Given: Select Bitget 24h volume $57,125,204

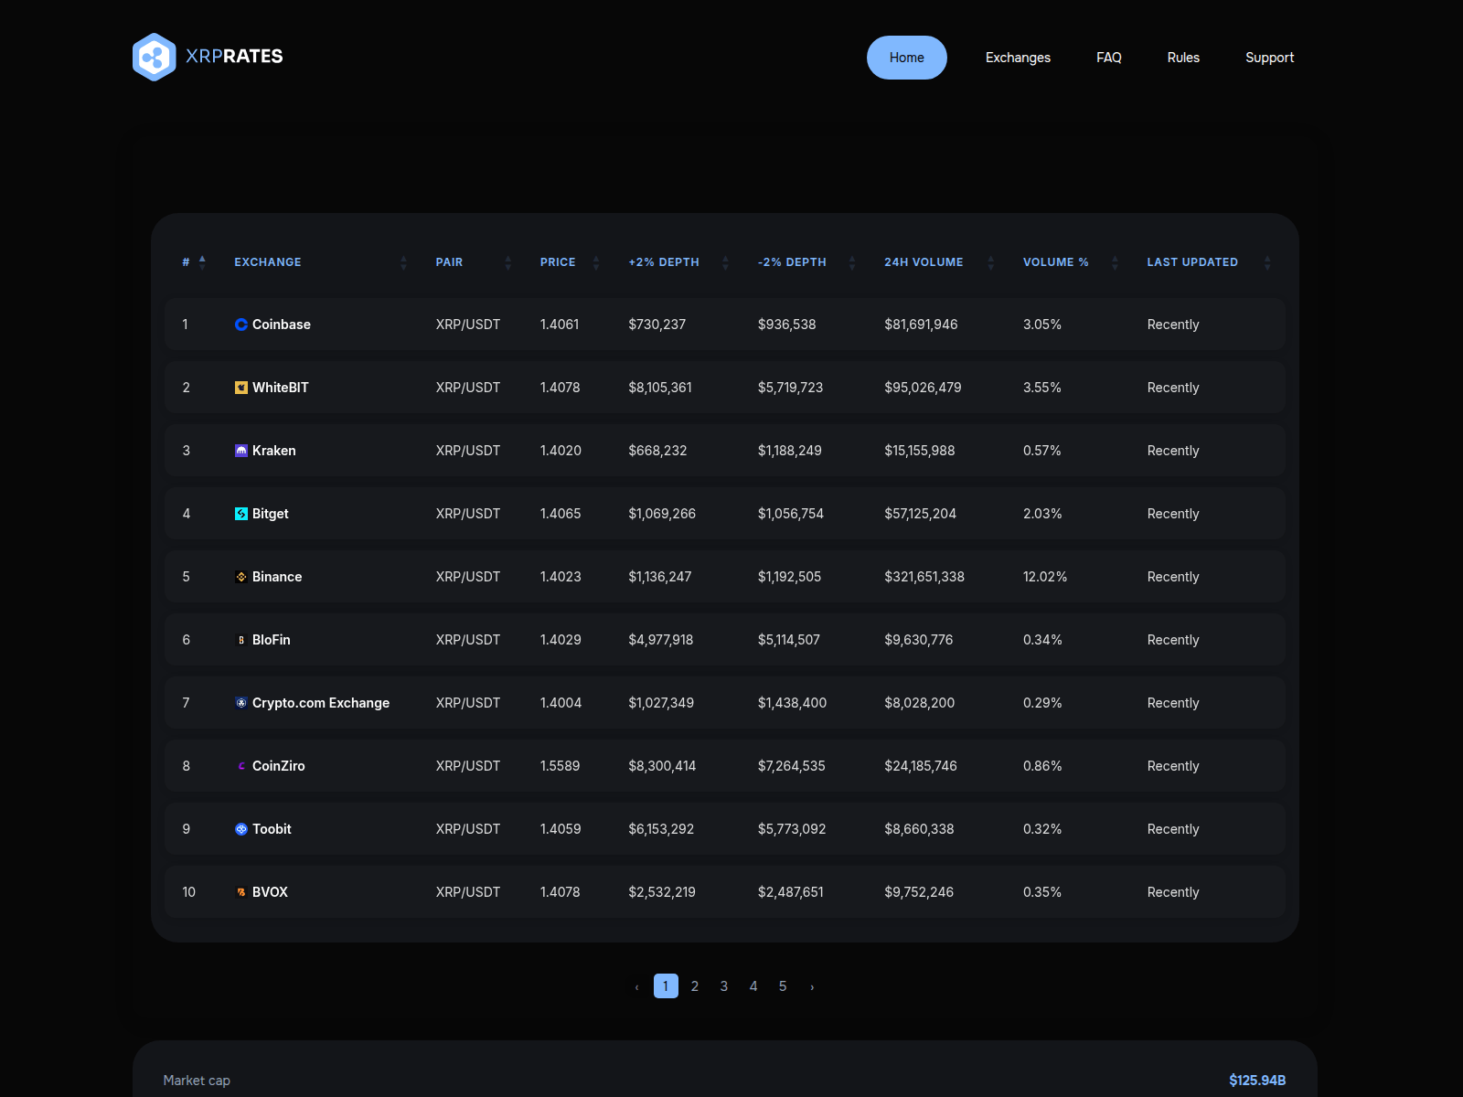Looking at the screenshot, I should [x=920, y=514].
